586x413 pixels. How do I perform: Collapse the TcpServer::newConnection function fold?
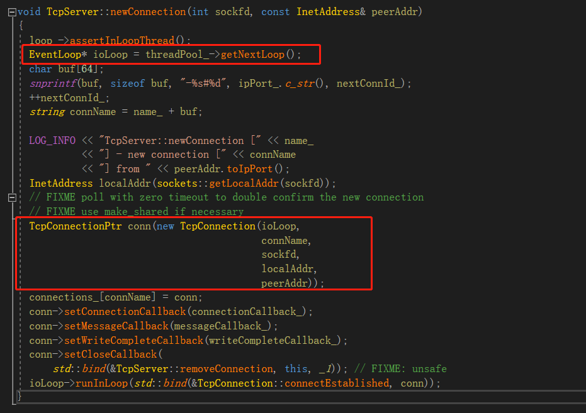[x=12, y=13]
